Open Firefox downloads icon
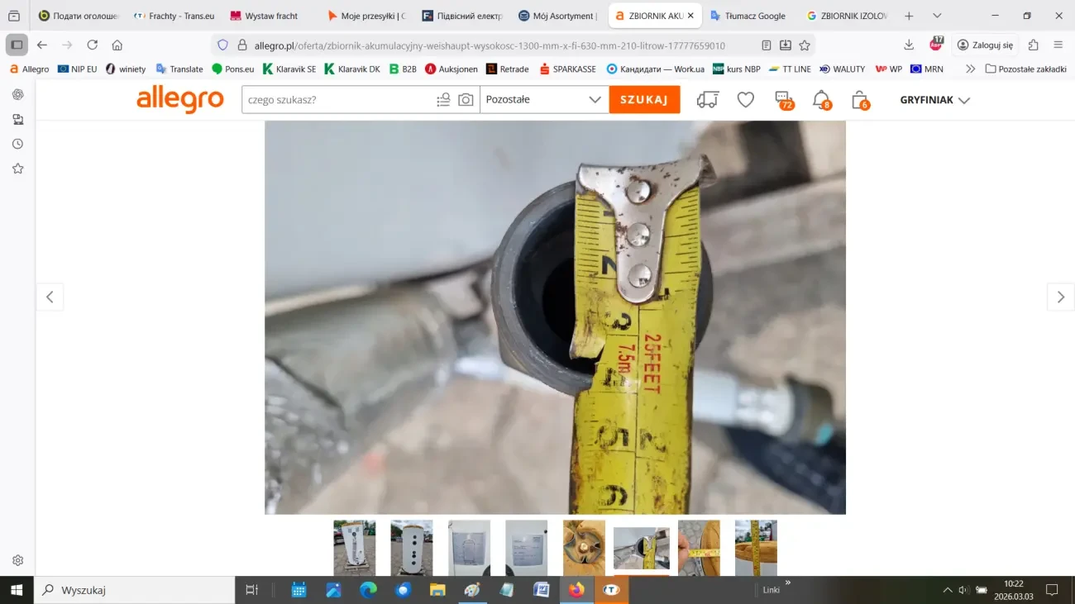Viewport: 1075px width, 604px height. (908, 45)
